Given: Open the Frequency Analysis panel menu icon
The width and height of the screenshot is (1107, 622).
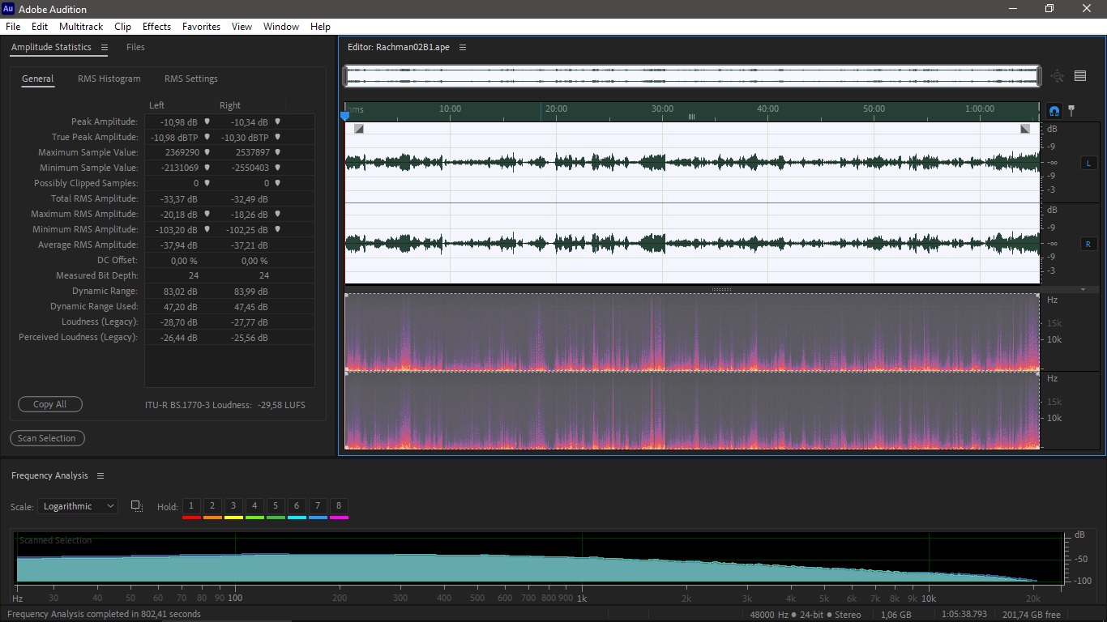Looking at the screenshot, I should 100,475.
